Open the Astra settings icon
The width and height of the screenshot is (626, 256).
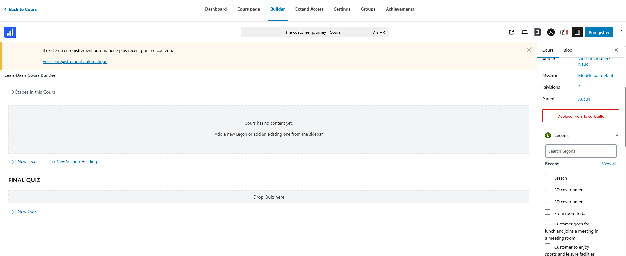[551, 32]
